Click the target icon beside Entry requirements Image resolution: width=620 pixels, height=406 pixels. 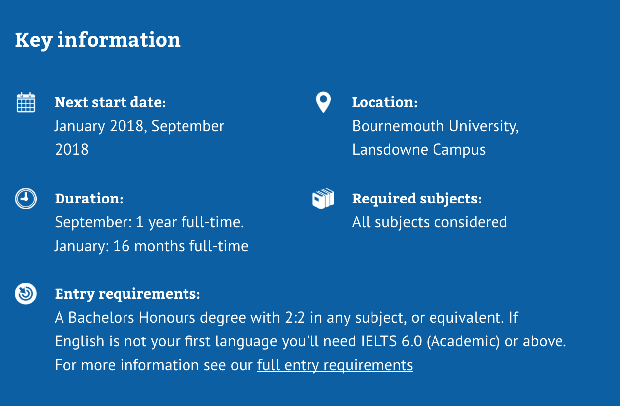coord(26,294)
